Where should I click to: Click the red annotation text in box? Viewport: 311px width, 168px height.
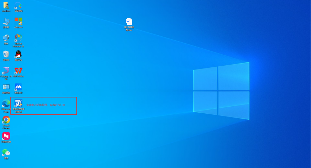pos(46,105)
